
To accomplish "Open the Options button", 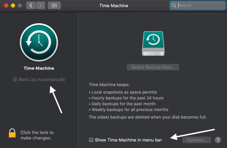I will (197, 140).
